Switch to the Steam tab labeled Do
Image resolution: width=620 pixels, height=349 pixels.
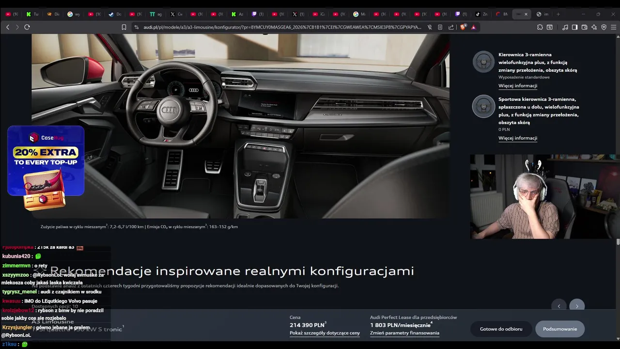pos(115,14)
